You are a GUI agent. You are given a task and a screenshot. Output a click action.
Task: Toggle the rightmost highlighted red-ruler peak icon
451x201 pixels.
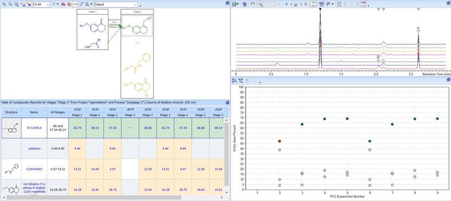pyautogui.click(x=363, y=4)
